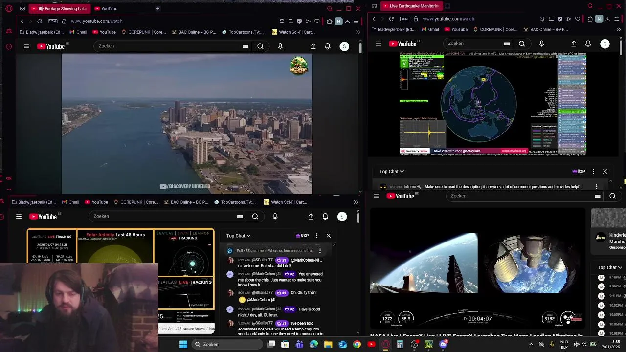Screen dimensions: 626x352
Task: Open OBS Studio from the taskbar
Action: (x=414, y=344)
